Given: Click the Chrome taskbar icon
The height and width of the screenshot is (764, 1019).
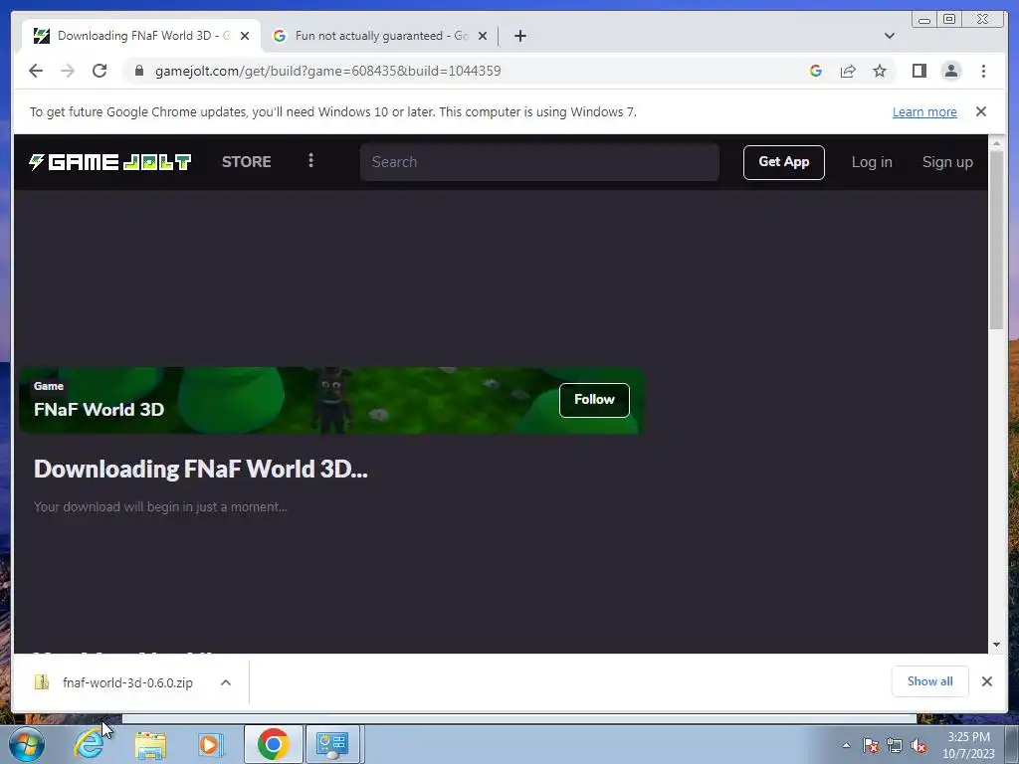Looking at the screenshot, I should pos(273,744).
